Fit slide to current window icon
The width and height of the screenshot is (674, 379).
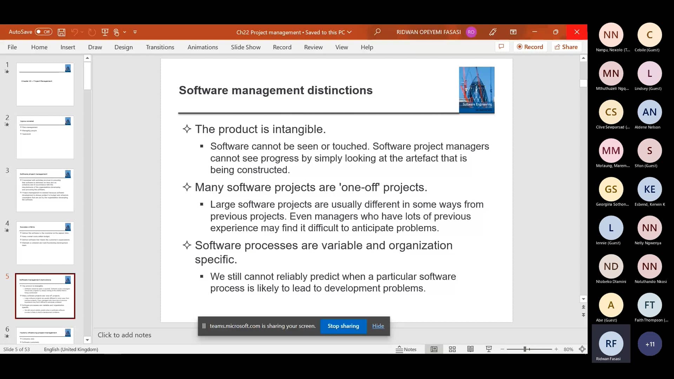(x=582, y=349)
